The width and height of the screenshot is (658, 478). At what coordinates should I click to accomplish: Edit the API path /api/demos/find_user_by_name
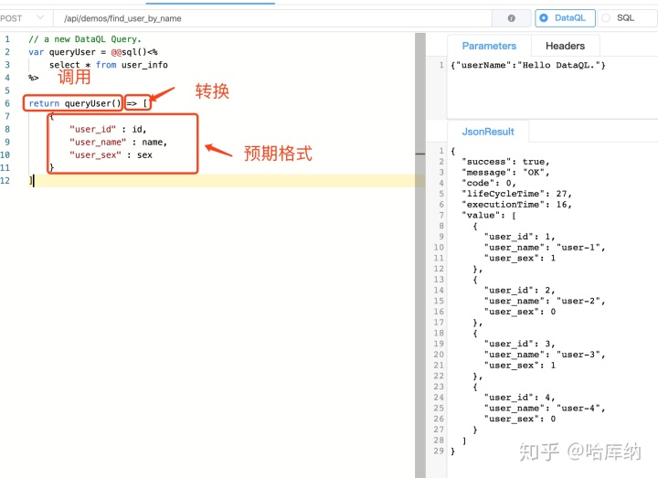coord(272,18)
